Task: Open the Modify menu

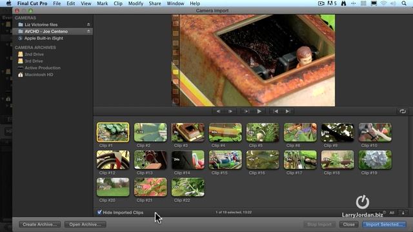Action: pos(136,3)
